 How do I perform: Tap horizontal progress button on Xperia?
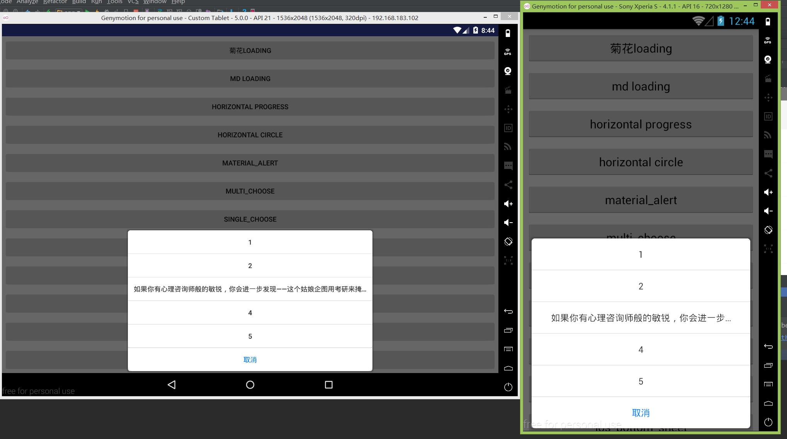pyautogui.click(x=641, y=124)
